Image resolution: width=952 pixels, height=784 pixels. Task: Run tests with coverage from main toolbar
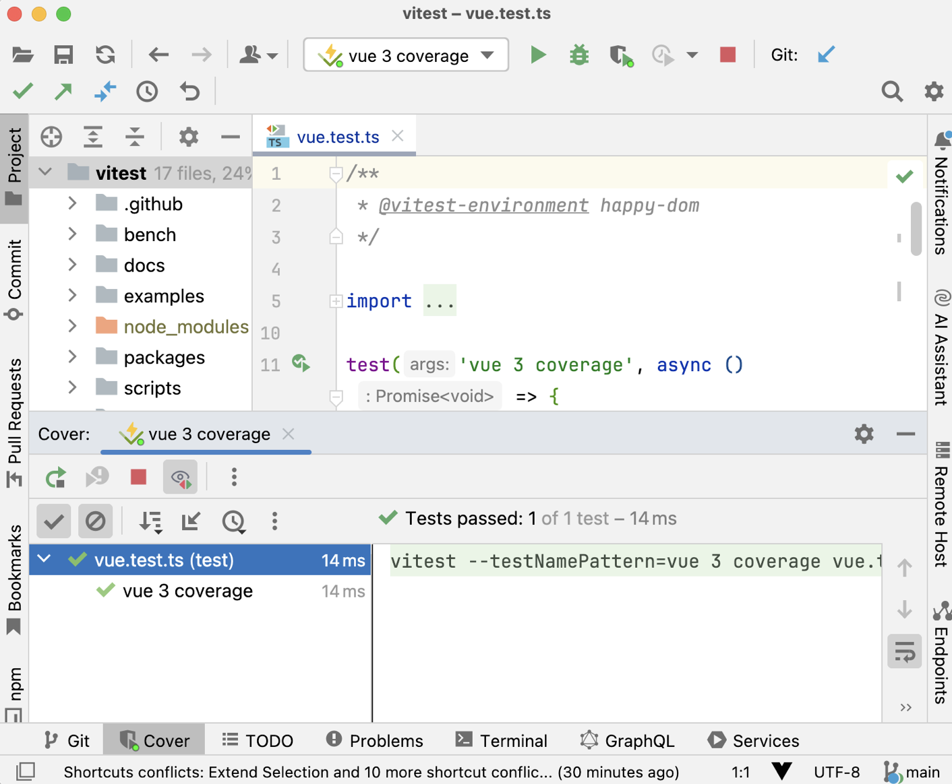pos(620,55)
